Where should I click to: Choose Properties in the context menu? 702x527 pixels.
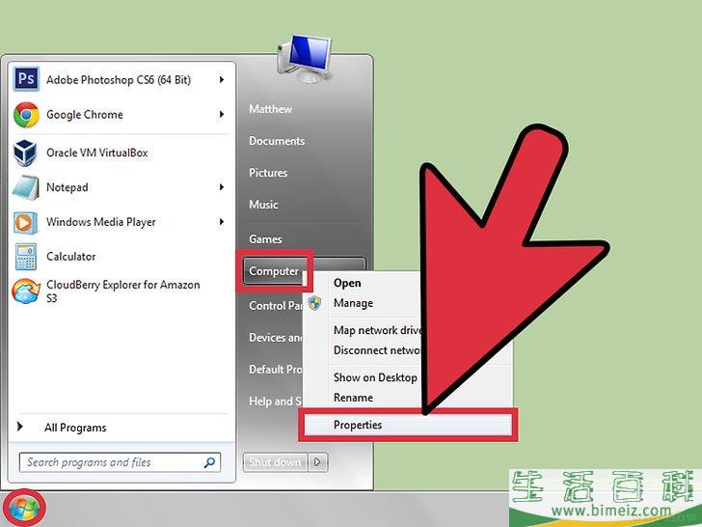tap(408, 425)
